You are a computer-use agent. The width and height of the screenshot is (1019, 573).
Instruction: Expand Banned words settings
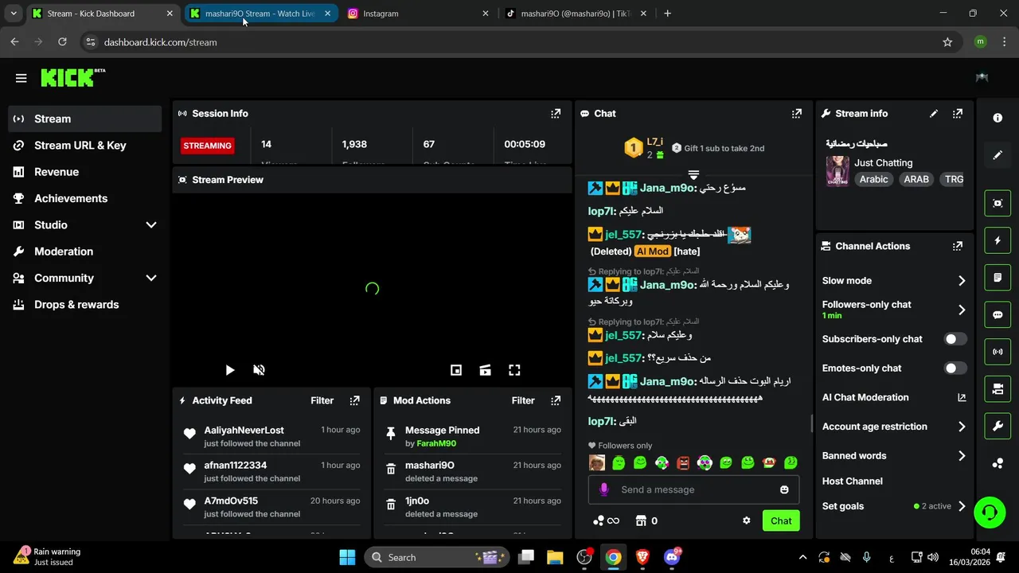962,456
